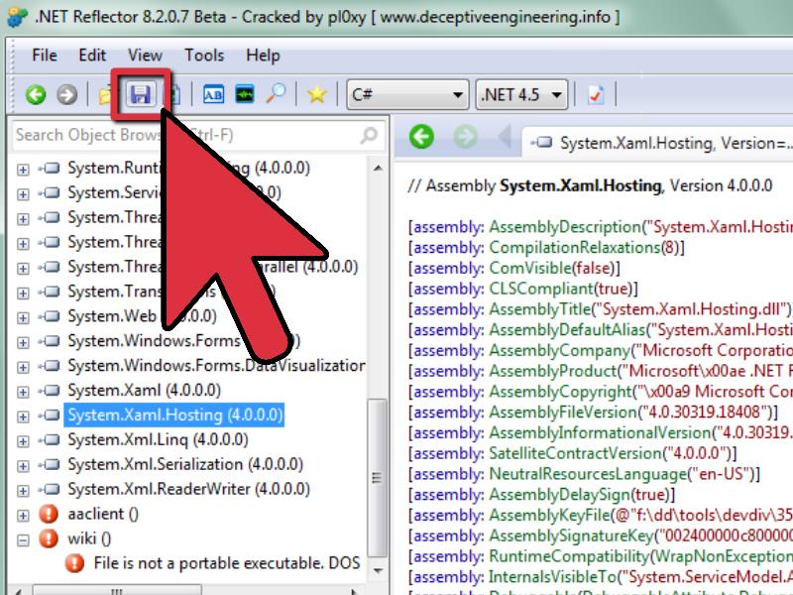Select the System.Xaml.Hosting, Version tab
Image resolution: width=793 pixels, height=595 pixels.
[x=659, y=143]
